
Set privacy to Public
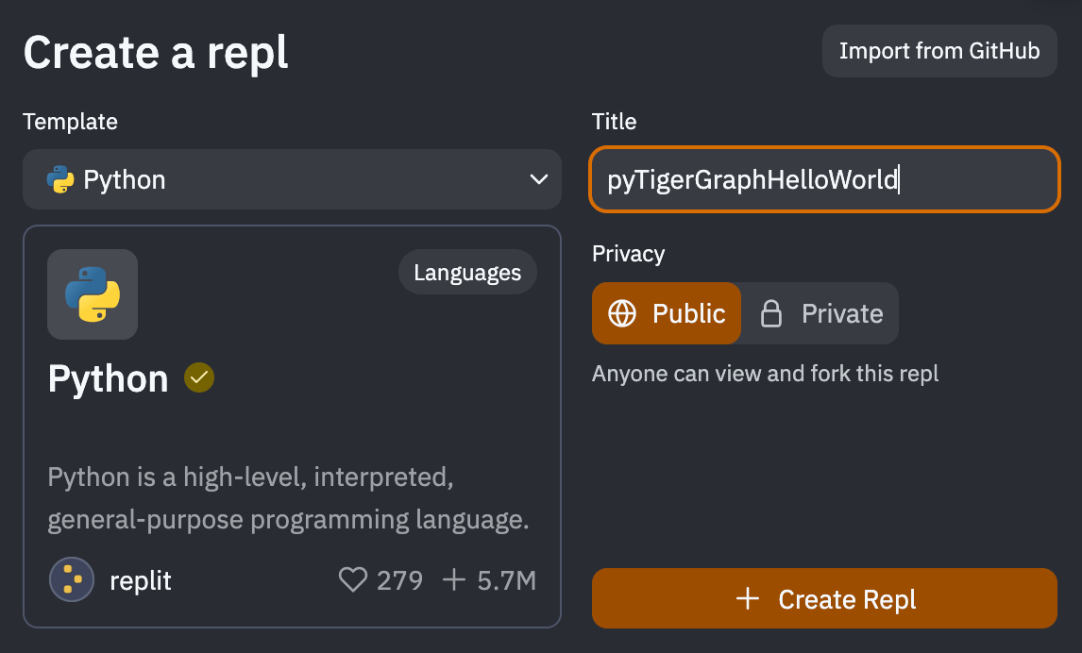coord(667,313)
